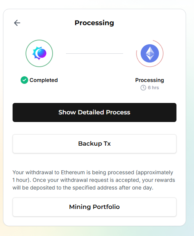The width and height of the screenshot is (194, 236).
Task: Click the 6 hrs time estimate
Action: click(x=153, y=88)
